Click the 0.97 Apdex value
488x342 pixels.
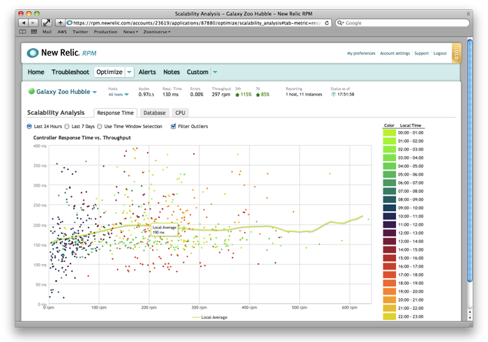coord(146,95)
